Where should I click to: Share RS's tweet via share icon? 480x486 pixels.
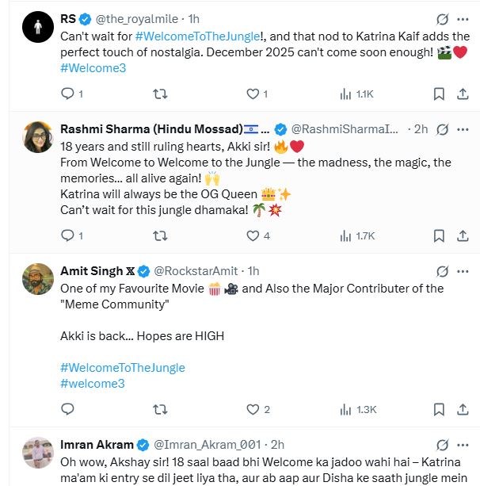(464, 94)
